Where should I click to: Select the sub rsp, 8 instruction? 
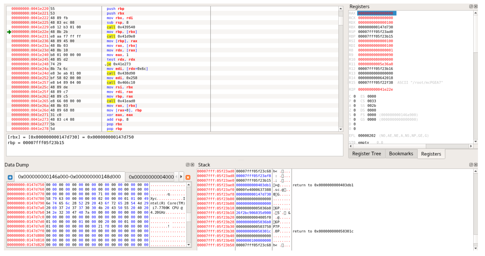pyautogui.click(x=118, y=22)
